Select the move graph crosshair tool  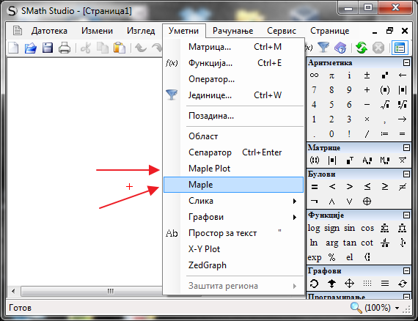pyautogui.click(x=349, y=284)
